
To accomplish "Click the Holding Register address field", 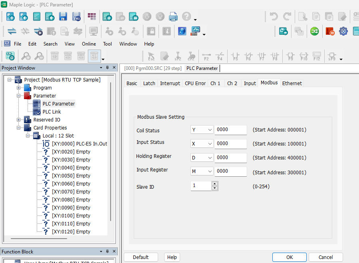I will 231,158.
